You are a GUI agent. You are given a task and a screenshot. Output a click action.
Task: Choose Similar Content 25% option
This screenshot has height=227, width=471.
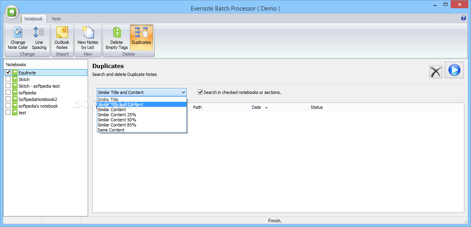142,115
